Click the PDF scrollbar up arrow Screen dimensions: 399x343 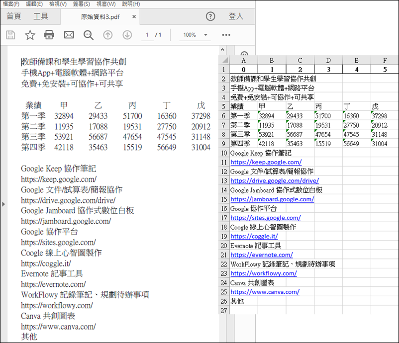[223, 50]
